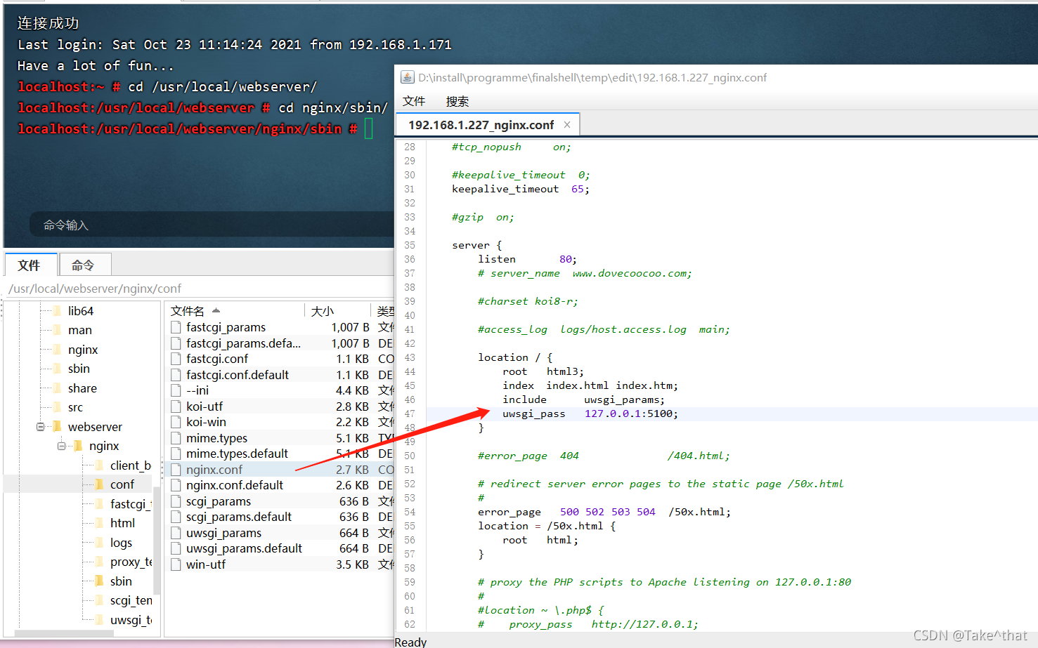This screenshot has height=648, width=1038.
Task: Click the Java icon in editor title bar
Action: (407, 77)
